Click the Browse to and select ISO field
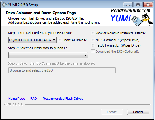Viewport: 155px width, 120px height. (62, 70)
